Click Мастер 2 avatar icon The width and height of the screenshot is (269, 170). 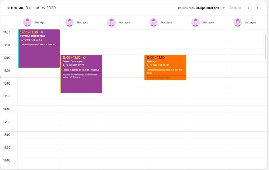pyautogui.click(x=69, y=23)
